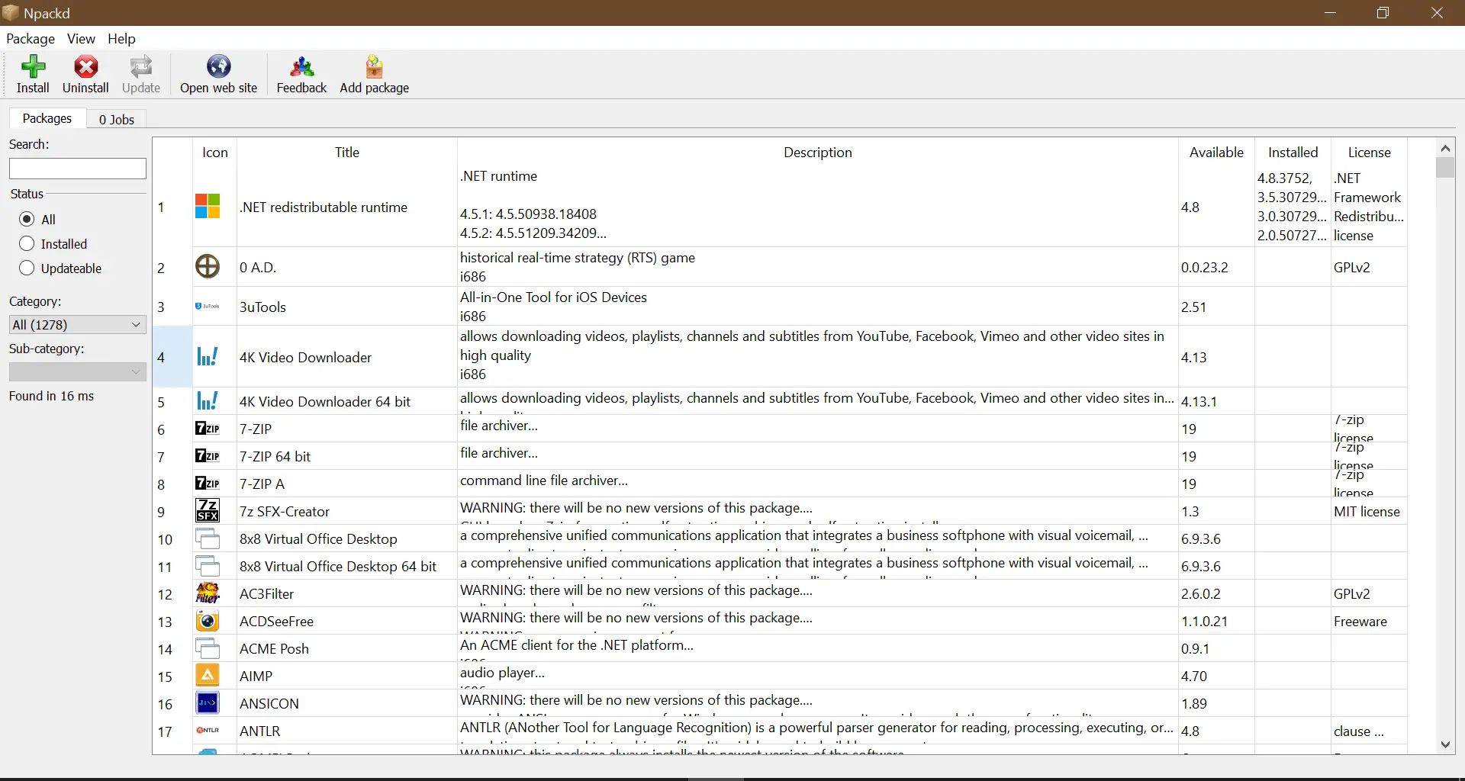Image resolution: width=1465 pixels, height=781 pixels.
Task: Select the 0 A.D. title cell
Action: click(347, 267)
